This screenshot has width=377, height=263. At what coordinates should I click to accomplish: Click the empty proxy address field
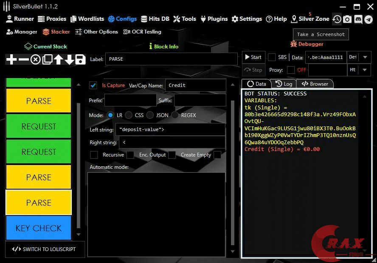tap(327, 70)
